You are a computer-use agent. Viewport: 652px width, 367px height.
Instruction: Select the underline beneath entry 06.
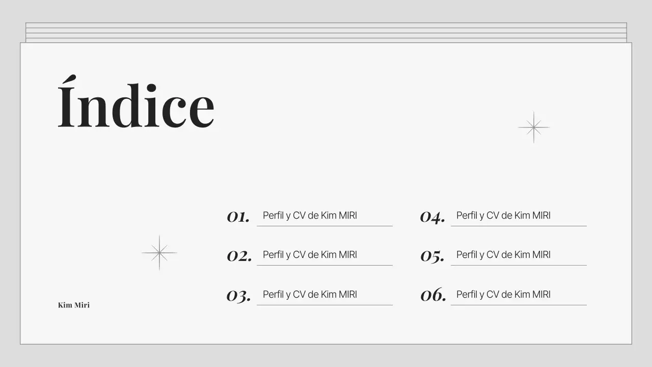pyautogui.click(x=519, y=305)
